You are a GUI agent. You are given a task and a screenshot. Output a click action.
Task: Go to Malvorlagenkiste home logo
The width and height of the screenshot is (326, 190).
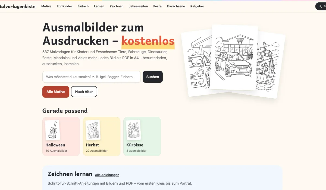point(17,6)
